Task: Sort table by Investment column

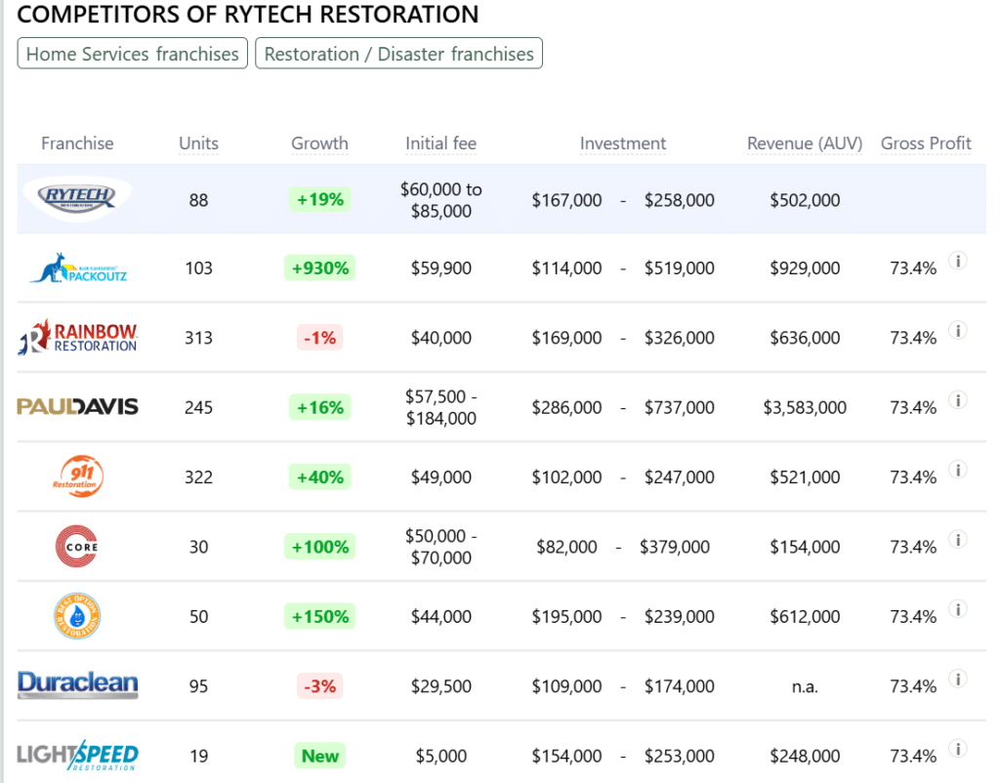Action: [622, 144]
